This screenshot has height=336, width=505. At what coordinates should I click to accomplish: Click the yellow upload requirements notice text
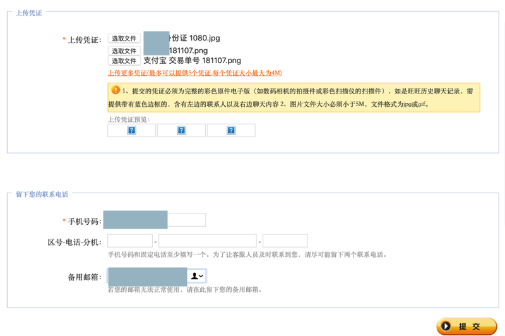(x=297, y=97)
